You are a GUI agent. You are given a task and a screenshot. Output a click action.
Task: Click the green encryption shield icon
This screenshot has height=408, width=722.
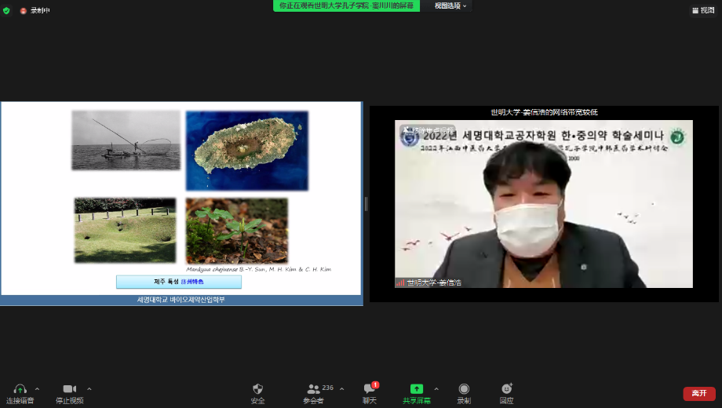pyautogui.click(x=7, y=10)
